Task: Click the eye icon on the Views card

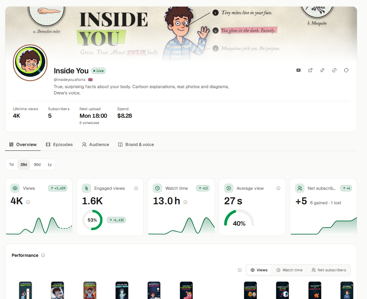Action: click(x=15, y=188)
